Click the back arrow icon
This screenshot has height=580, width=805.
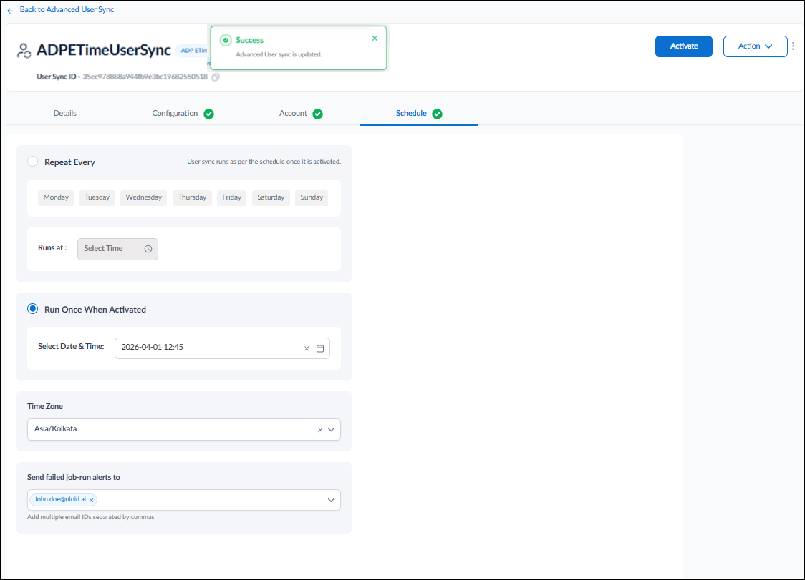[x=10, y=10]
